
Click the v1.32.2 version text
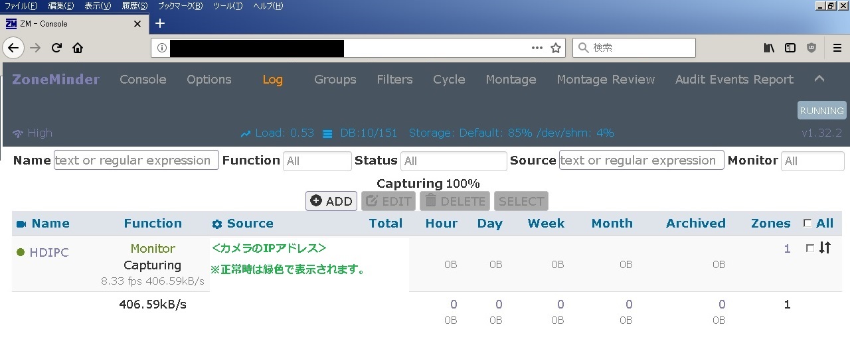[x=821, y=133]
